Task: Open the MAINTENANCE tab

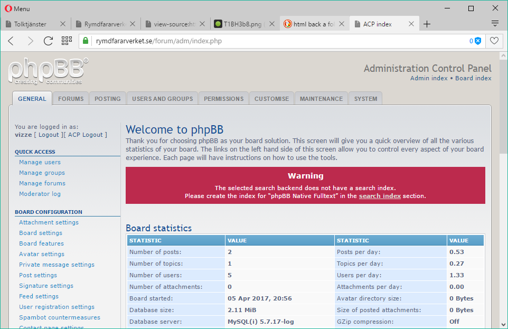Action: [321, 99]
